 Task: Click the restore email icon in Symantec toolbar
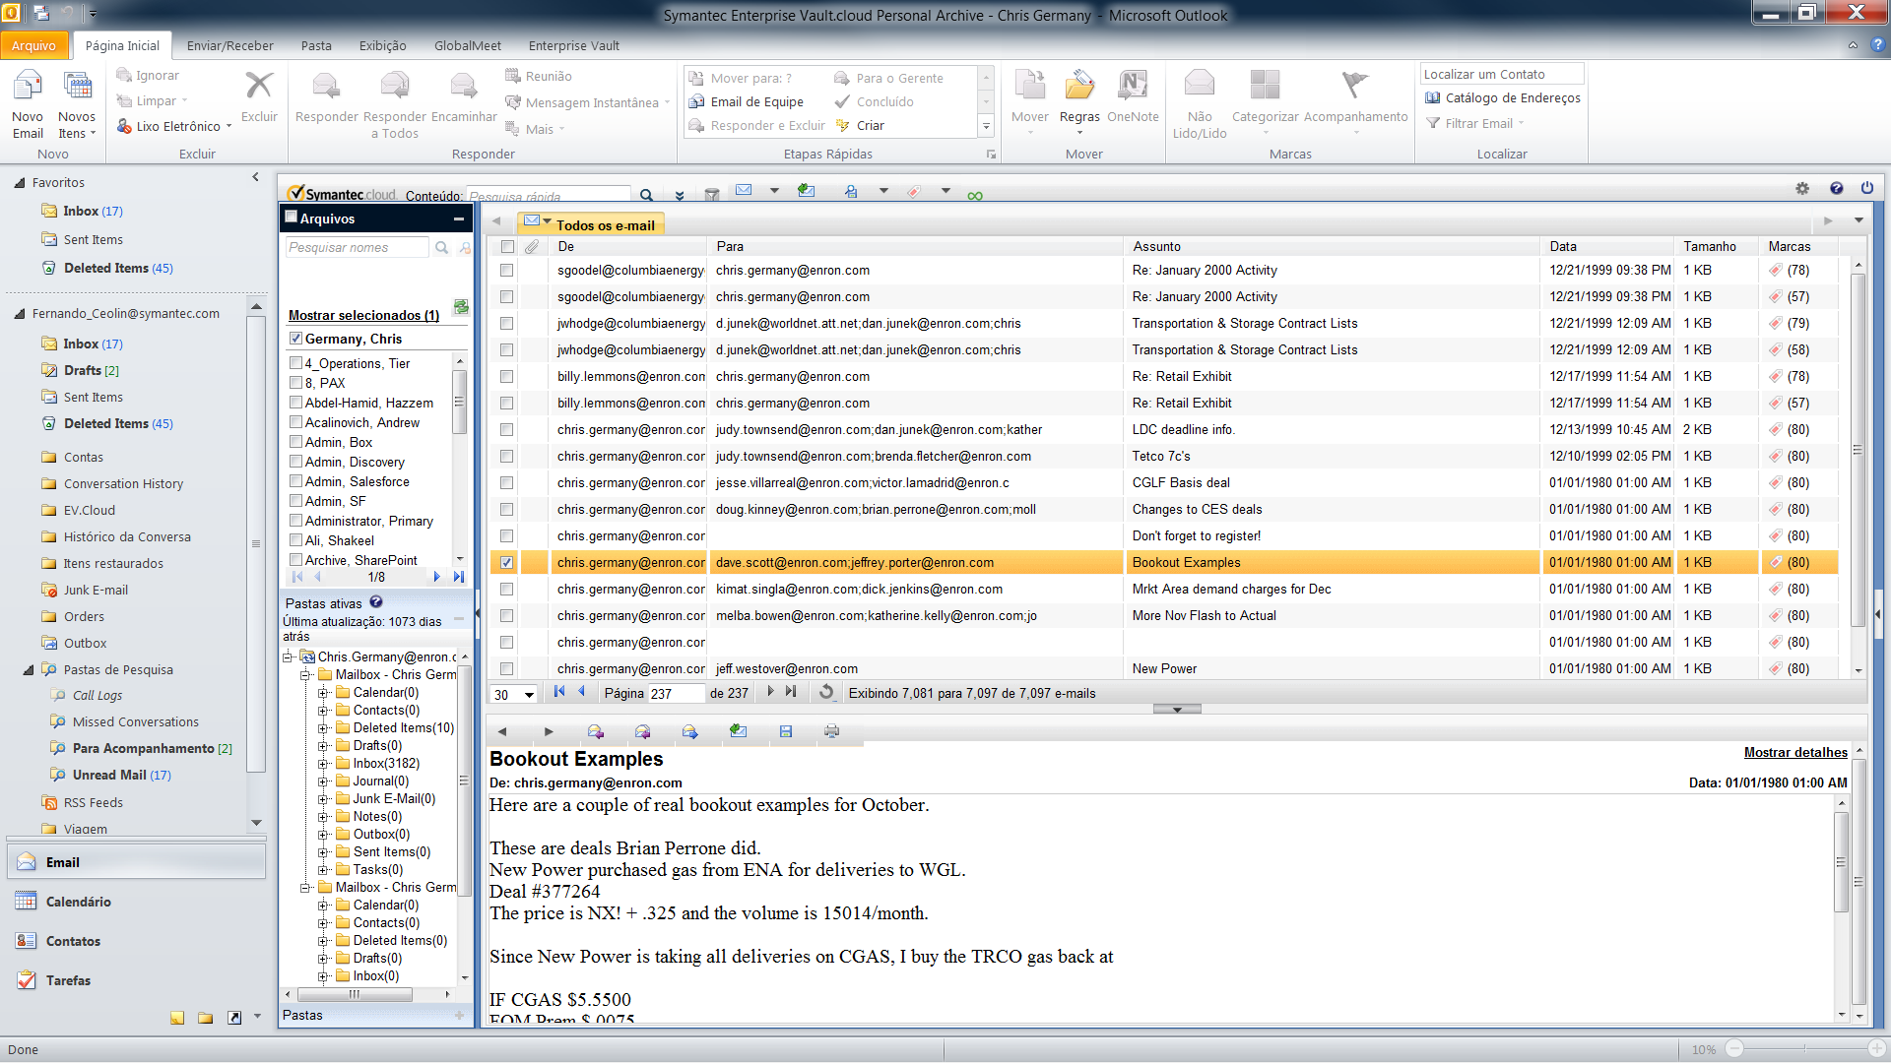[807, 191]
